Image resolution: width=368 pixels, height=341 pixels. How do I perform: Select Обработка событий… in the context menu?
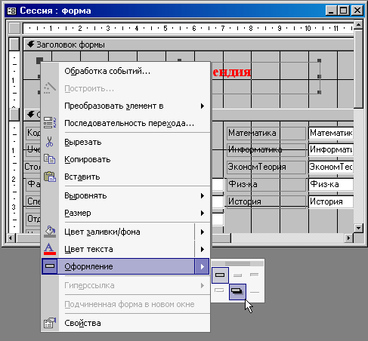point(125,71)
